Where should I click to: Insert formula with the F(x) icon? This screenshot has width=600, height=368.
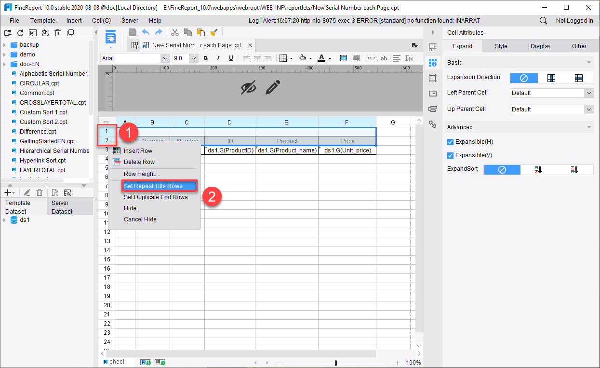pos(409,58)
